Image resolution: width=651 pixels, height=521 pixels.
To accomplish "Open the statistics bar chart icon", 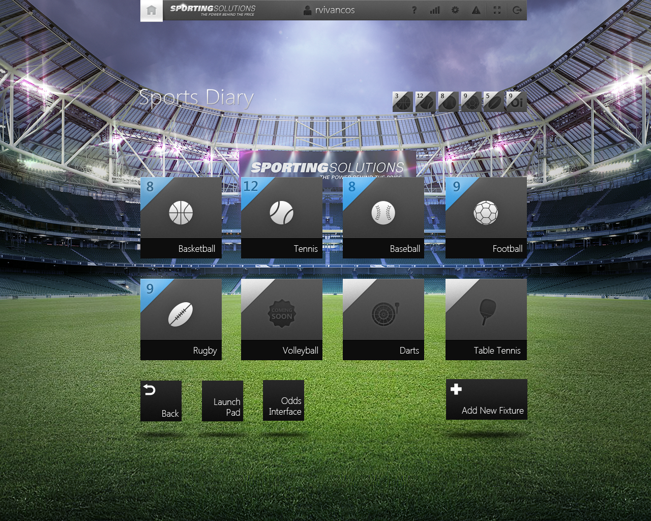I will click(435, 10).
